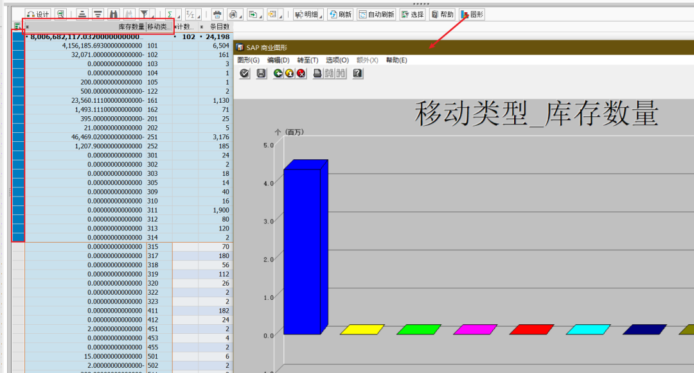Save the chart with the floppy disk icon
694x373 pixels.
[x=261, y=73]
